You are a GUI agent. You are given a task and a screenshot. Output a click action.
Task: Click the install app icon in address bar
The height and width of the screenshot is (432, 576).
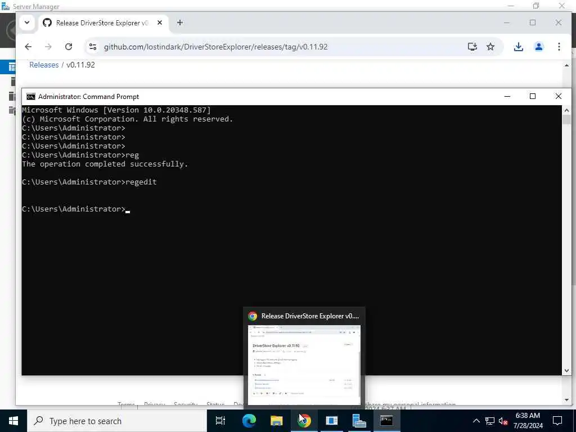(x=472, y=47)
